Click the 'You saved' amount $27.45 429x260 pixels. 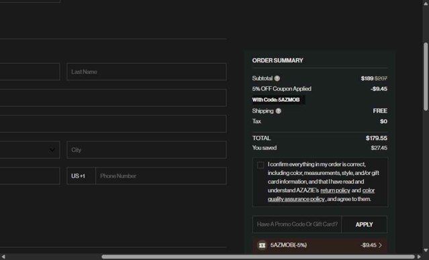coord(379,148)
